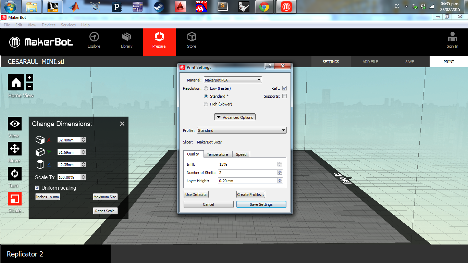Open the Devices menu
468x263 pixels.
pos(49,25)
